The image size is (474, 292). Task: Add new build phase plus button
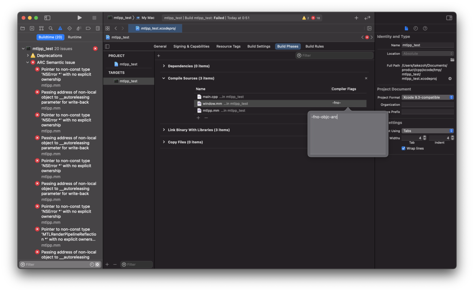(x=158, y=56)
